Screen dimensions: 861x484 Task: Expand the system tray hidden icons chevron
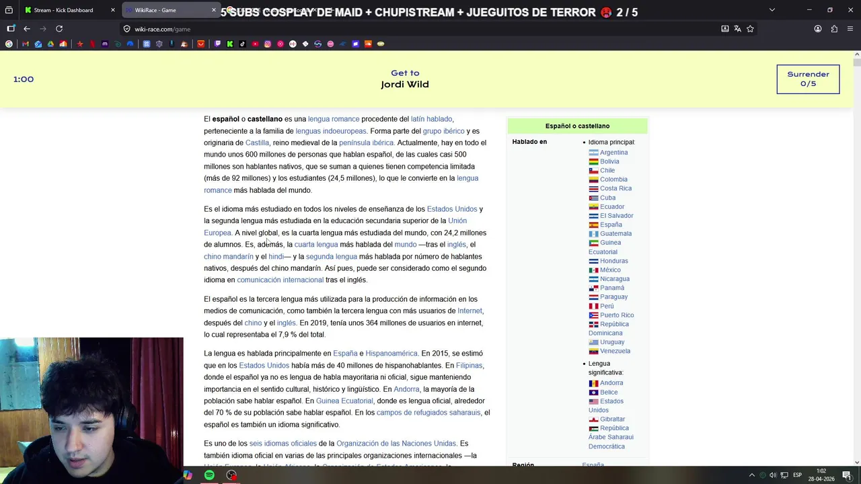[751, 475]
